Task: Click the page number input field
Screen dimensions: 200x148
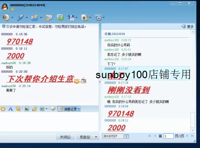Action: (x=168, y=136)
